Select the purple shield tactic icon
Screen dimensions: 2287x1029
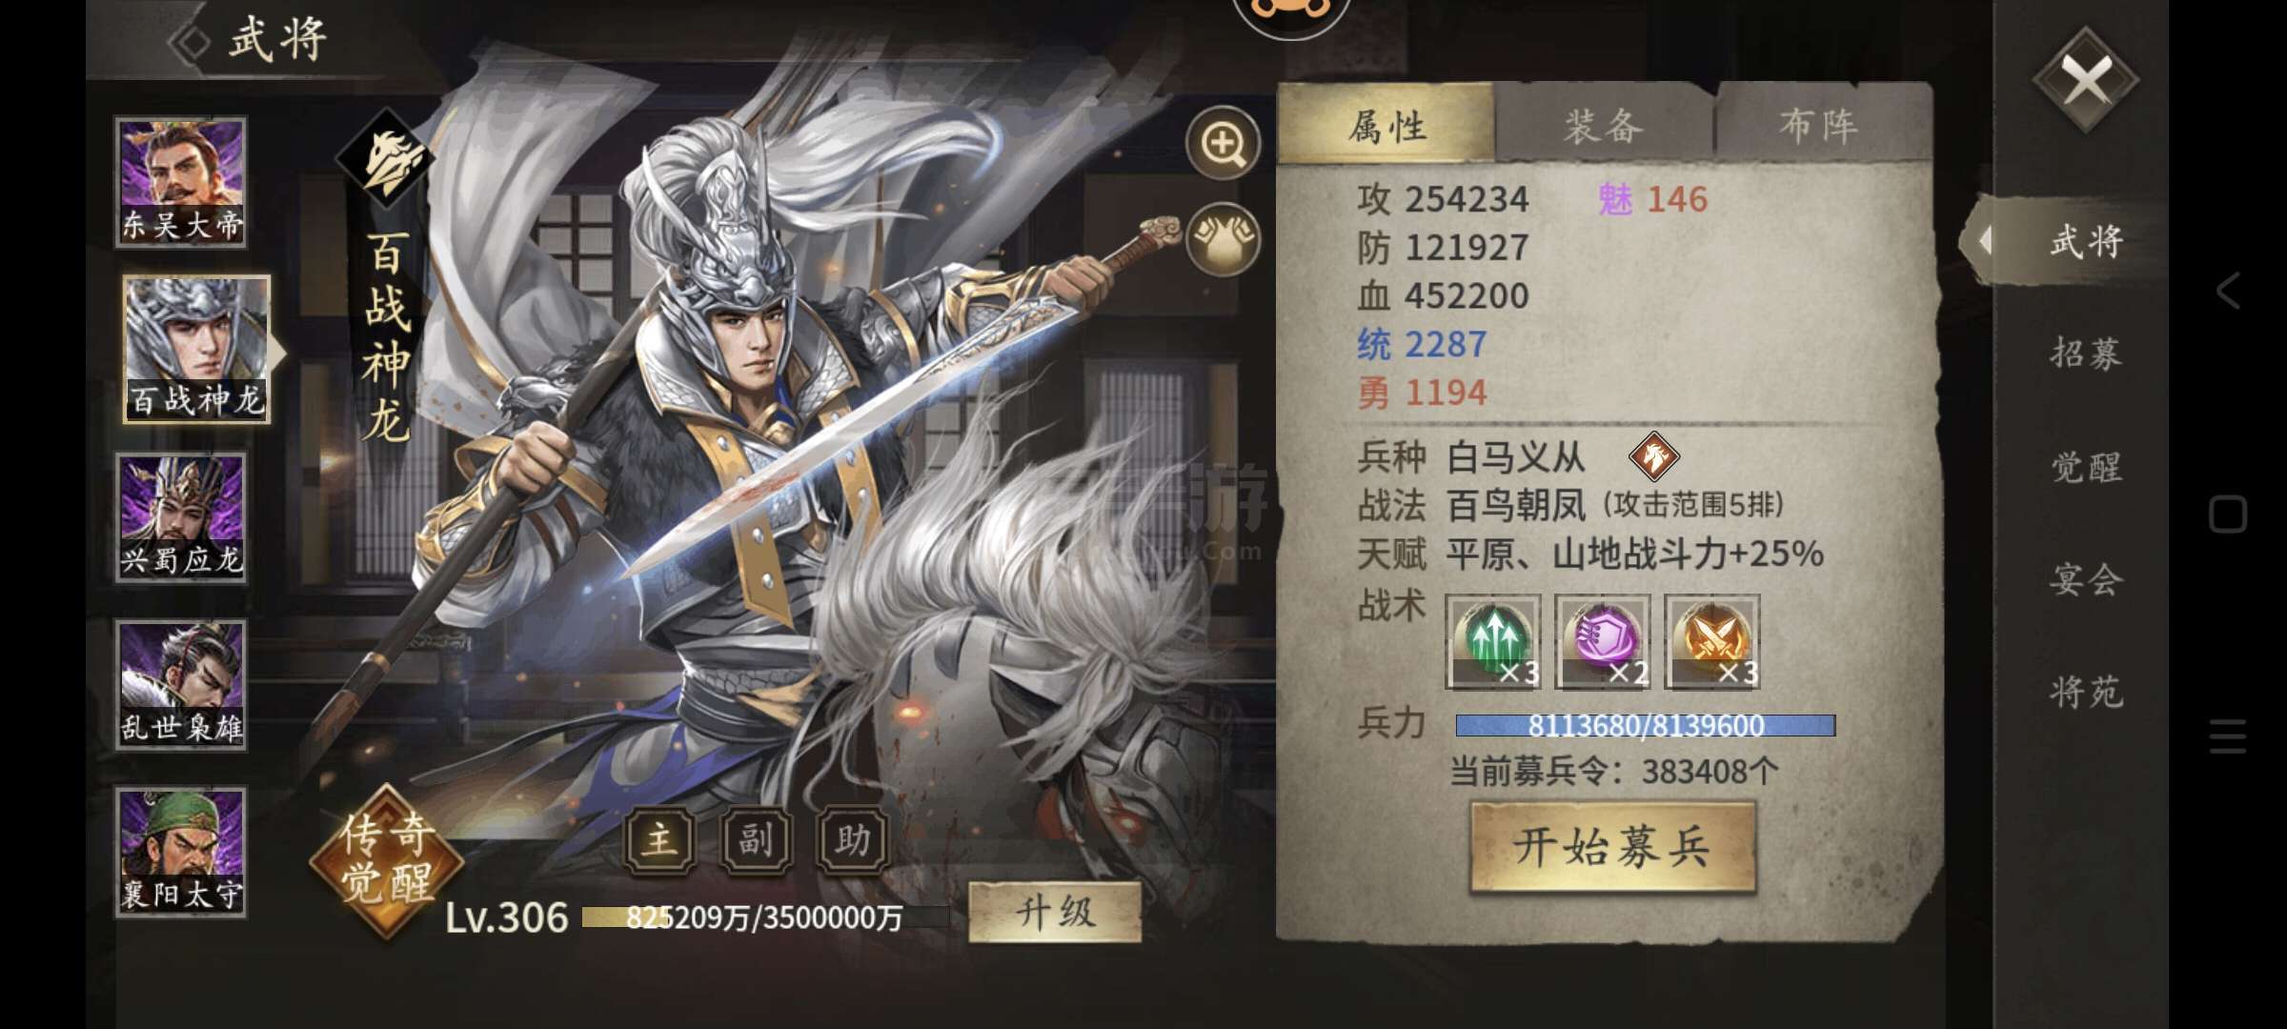tap(1603, 641)
